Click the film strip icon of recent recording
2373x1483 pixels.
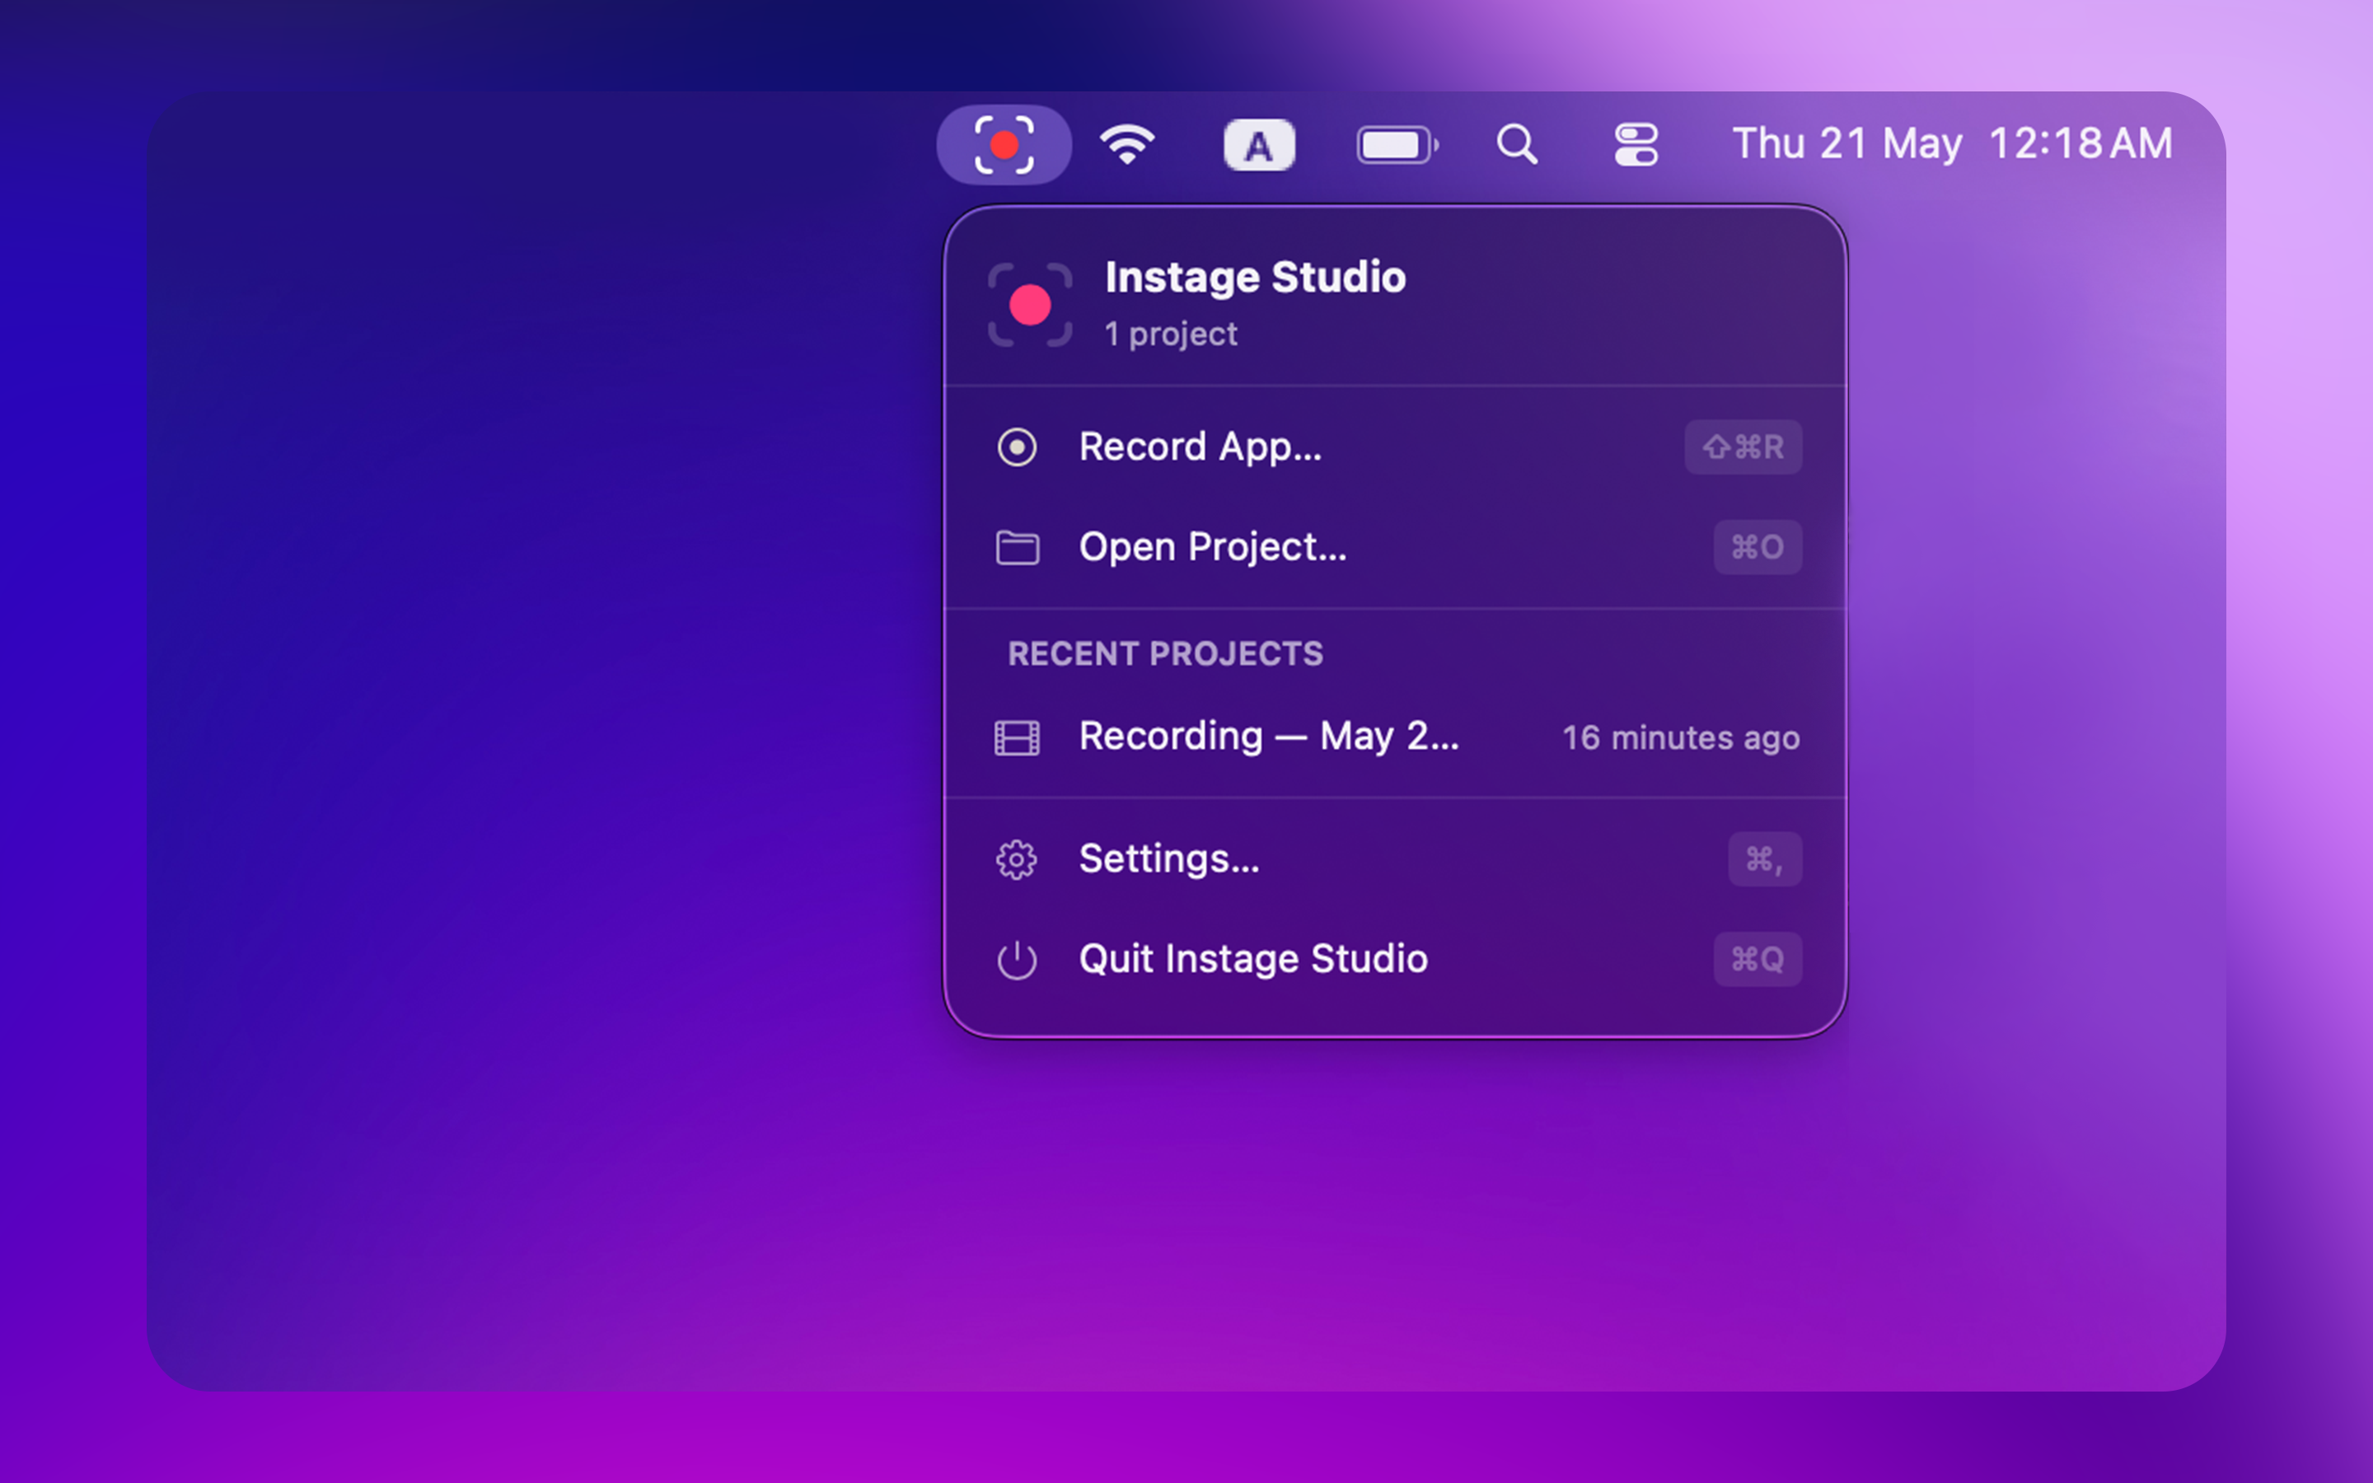click(x=1017, y=737)
